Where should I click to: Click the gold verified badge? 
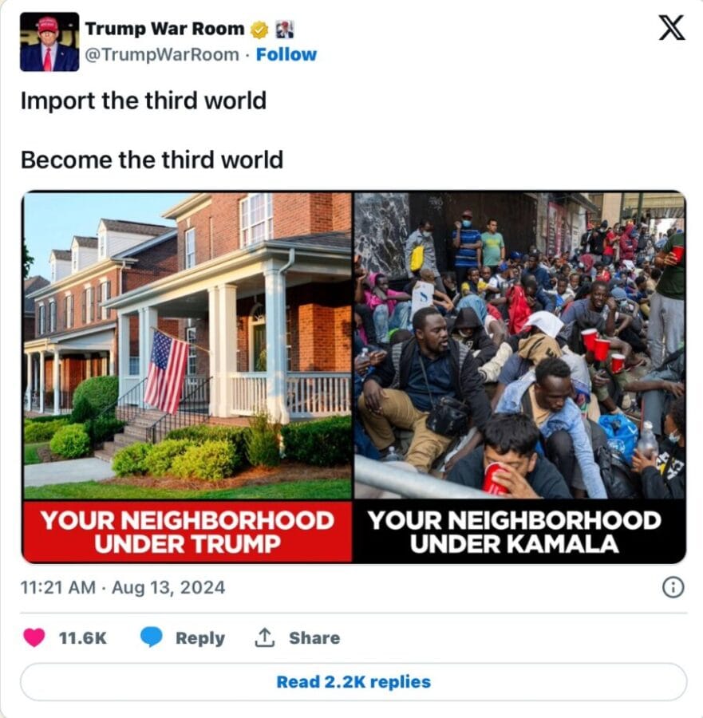pos(259,30)
